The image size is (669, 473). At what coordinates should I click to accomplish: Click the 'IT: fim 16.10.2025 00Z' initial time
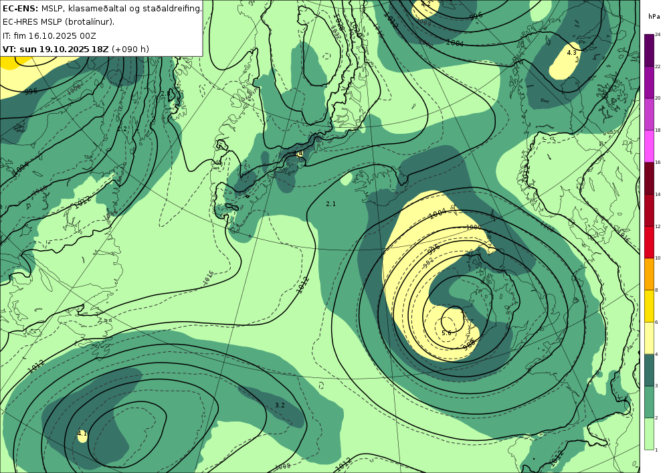point(49,35)
